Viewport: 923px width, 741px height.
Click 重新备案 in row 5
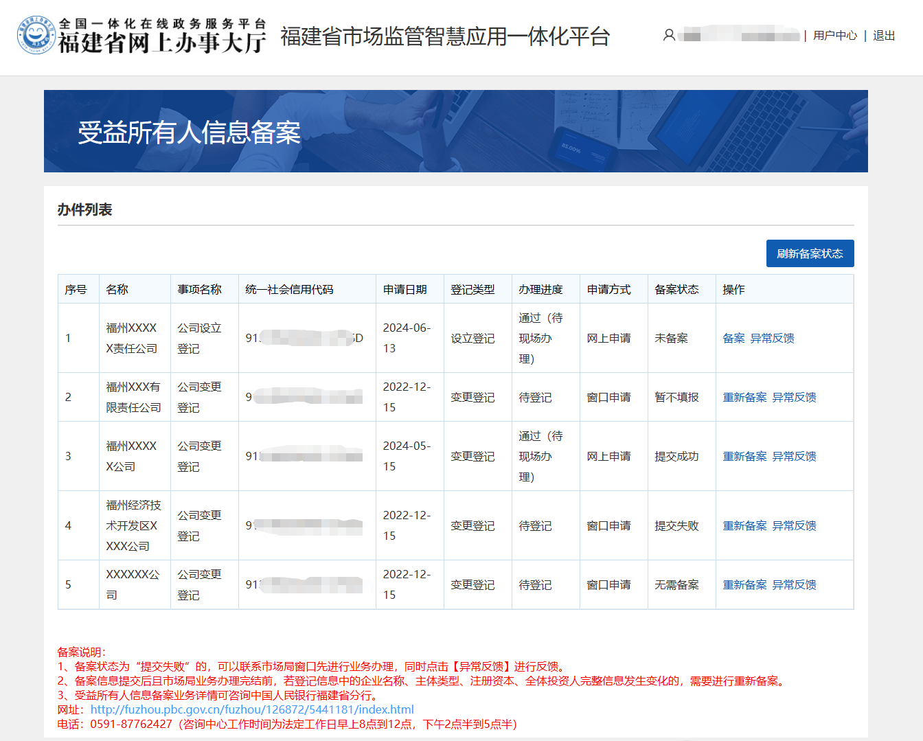coord(744,584)
